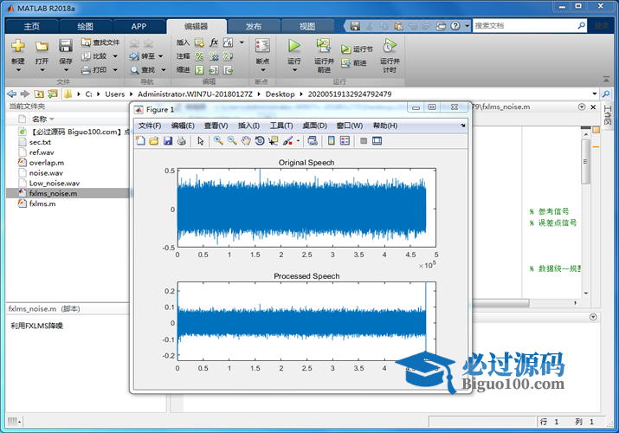Viewport: 619px width, 433px height.
Task: Switch to the Home (主页) tab
Action: click(x=31, y=27)
